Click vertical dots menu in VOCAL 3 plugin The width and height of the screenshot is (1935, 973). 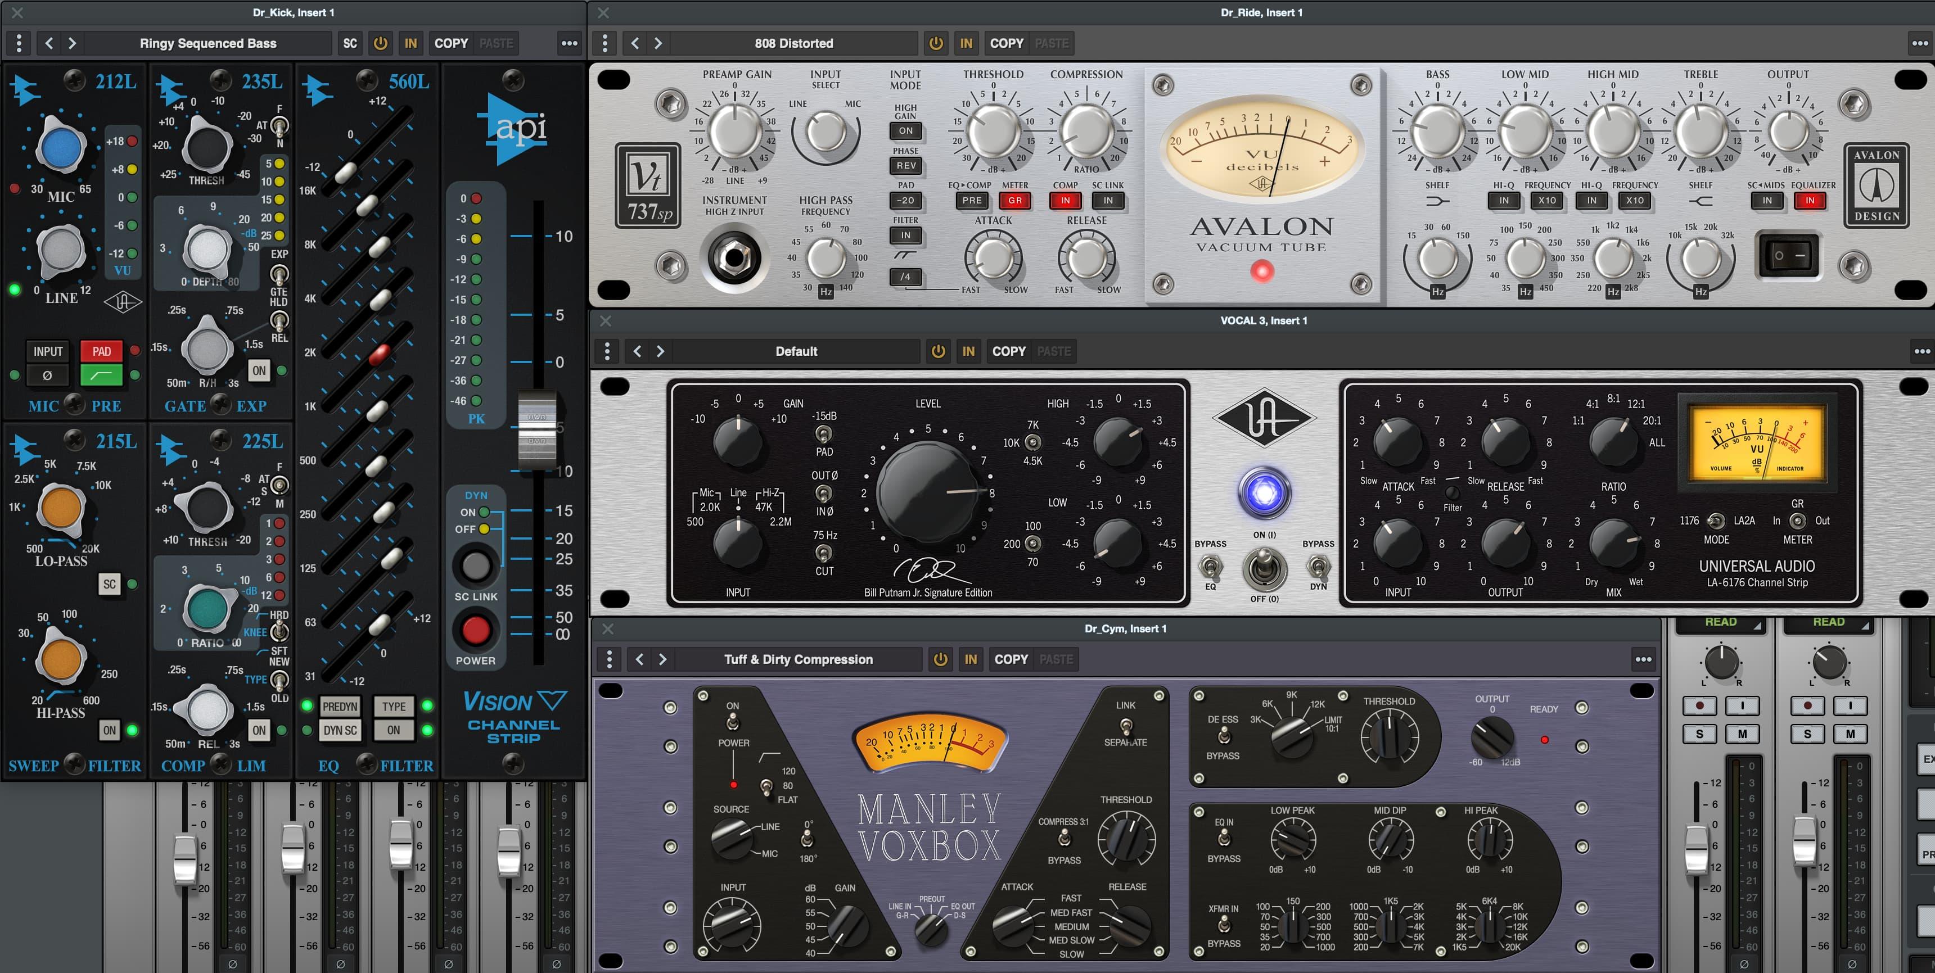click(607, 351)
